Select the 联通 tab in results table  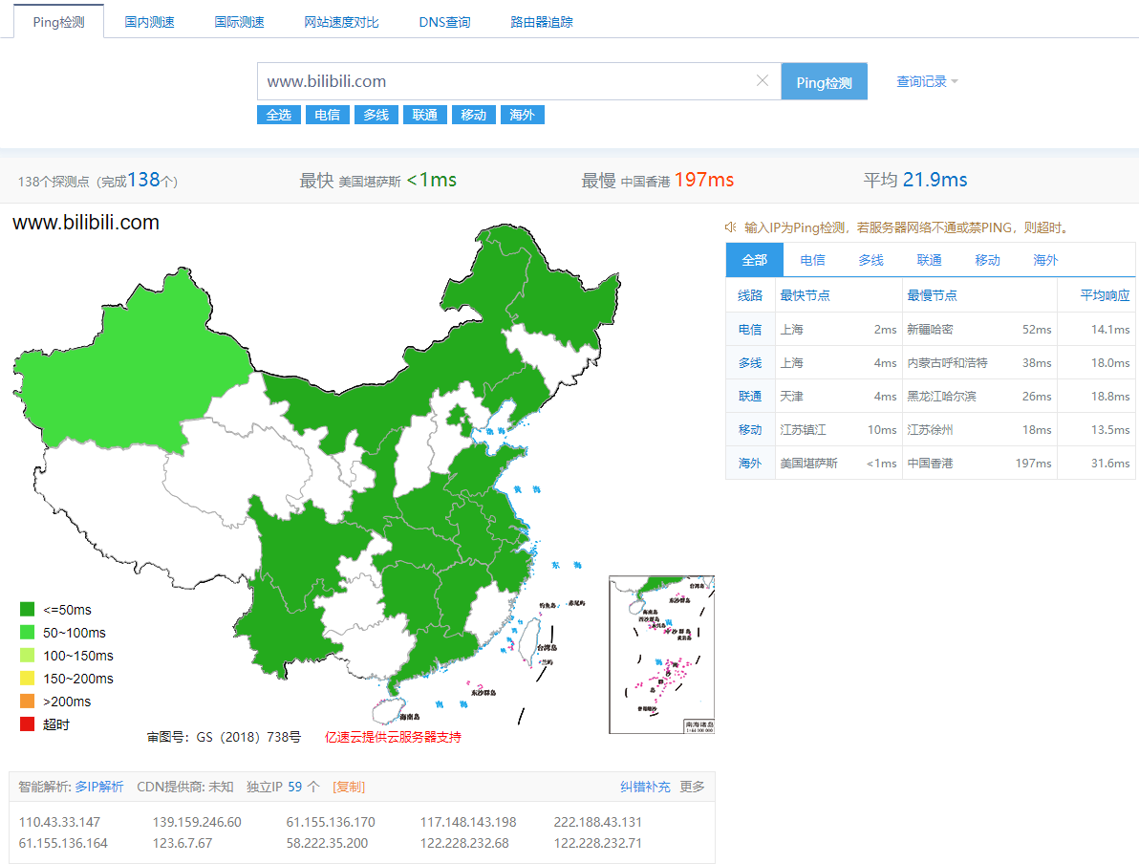point(929,259)
